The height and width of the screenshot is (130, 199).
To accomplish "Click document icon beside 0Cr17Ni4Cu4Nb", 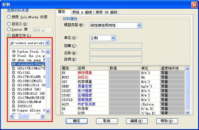I will (x=13, y=77).
